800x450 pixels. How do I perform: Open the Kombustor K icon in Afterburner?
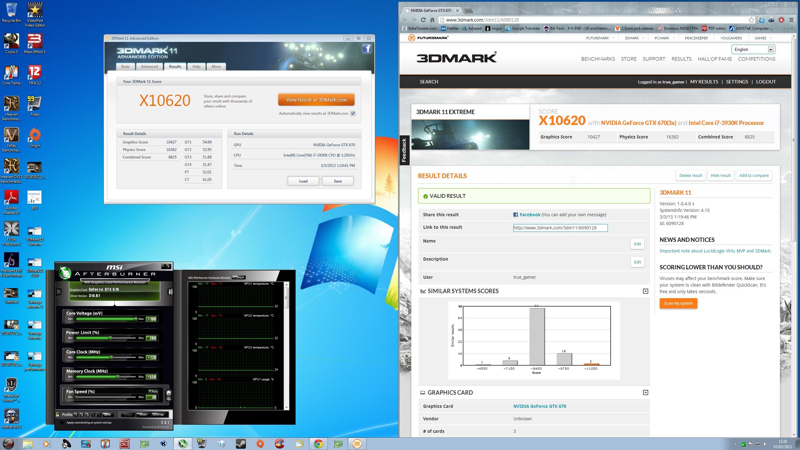pos(59,292)
